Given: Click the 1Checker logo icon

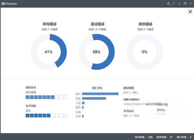Looking at the screenshot, I should pyautogui.click(x=3, y=4).
